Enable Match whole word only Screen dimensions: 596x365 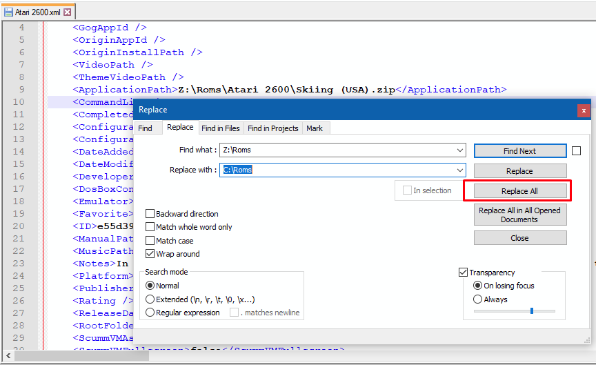coord(150,227)
